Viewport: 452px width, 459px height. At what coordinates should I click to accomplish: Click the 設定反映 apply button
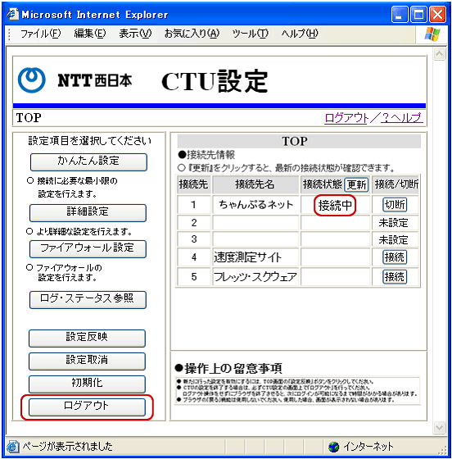(x=87, y=338)
